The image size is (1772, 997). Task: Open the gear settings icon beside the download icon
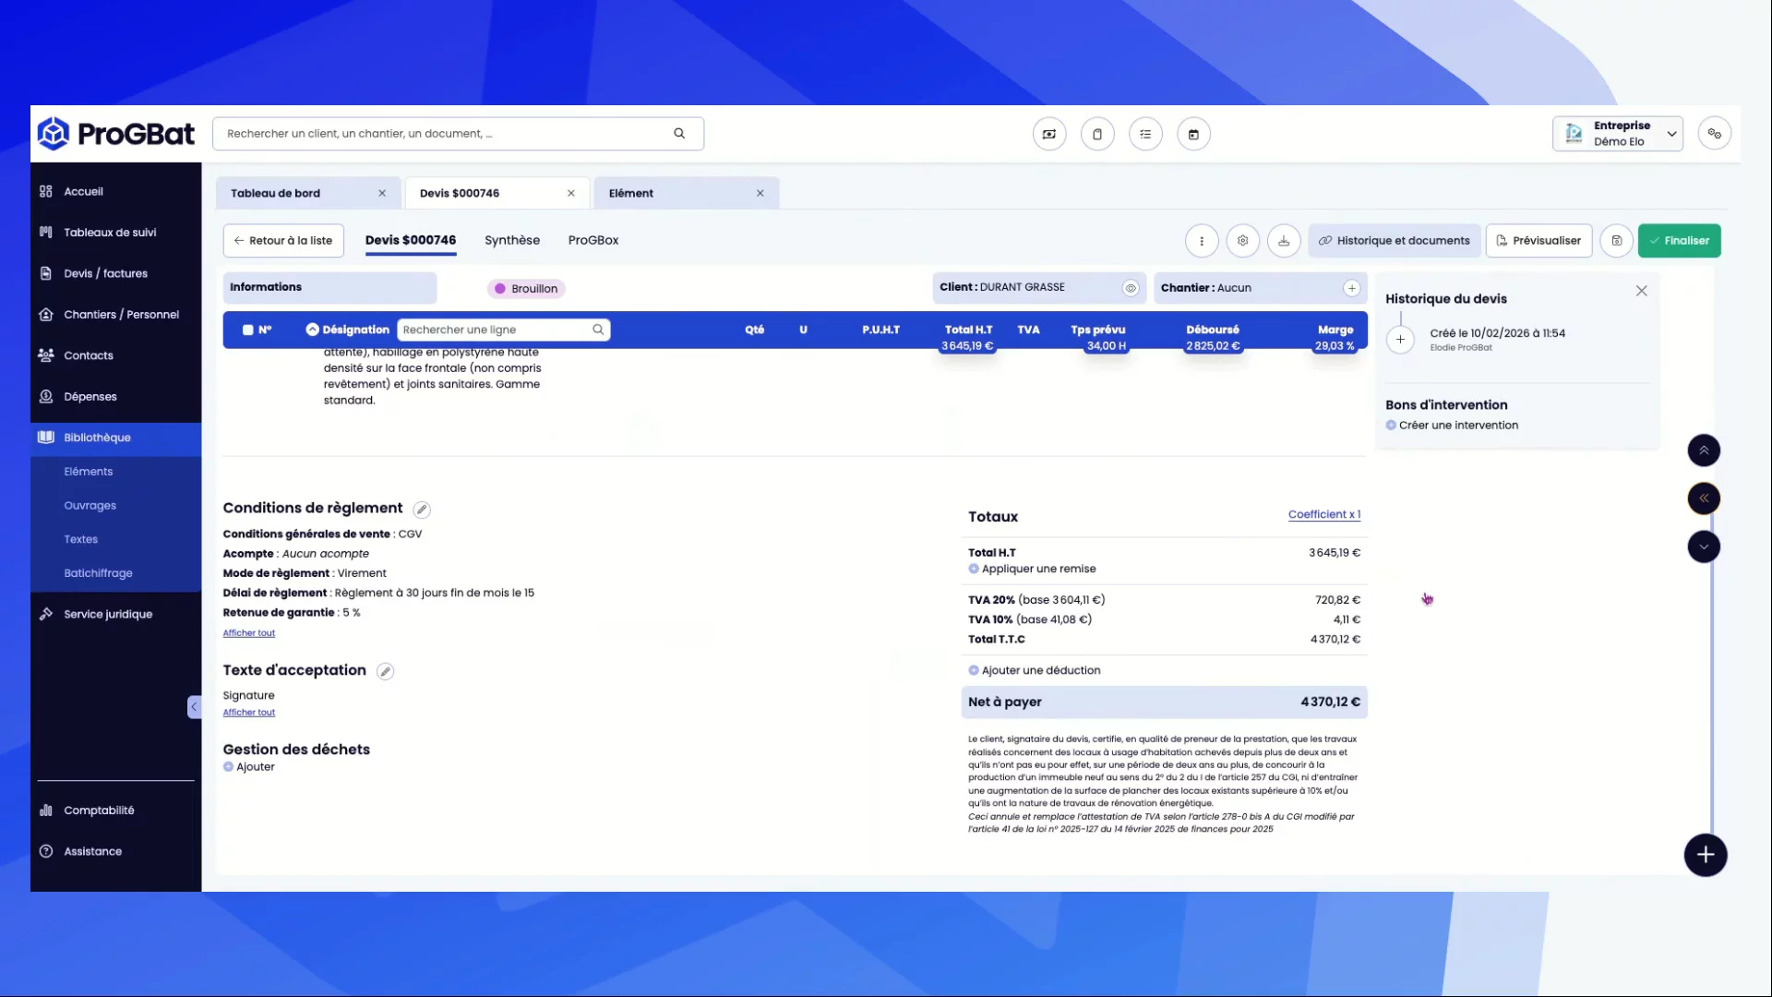point(1242,241)
